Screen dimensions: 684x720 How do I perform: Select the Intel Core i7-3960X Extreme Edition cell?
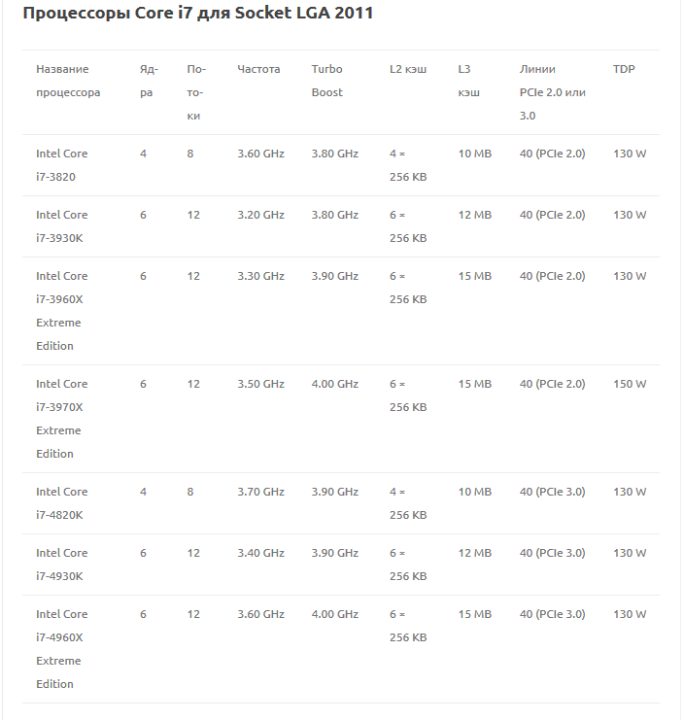pyautogui.click(x=62, y=311)
